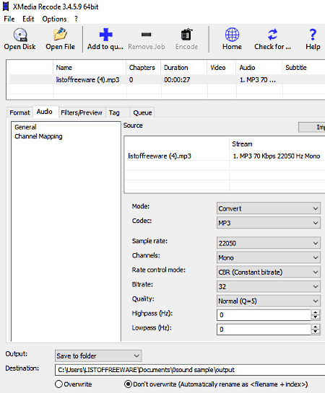Click the Encode clapperboard icon

(187, 35)
